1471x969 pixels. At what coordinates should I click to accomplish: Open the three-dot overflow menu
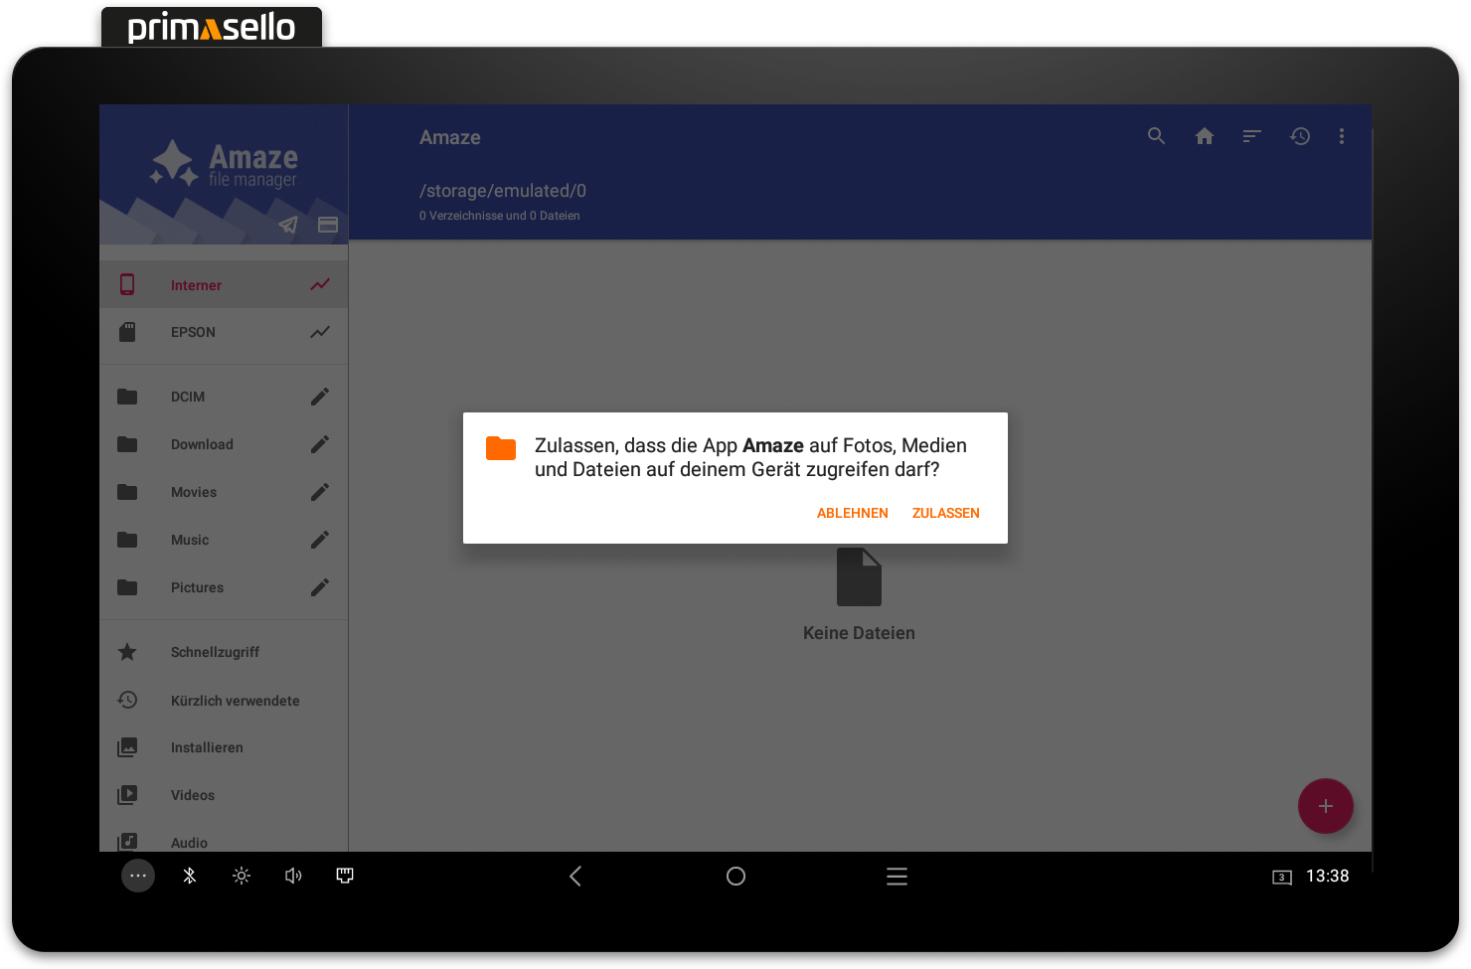pos(1342,135)
